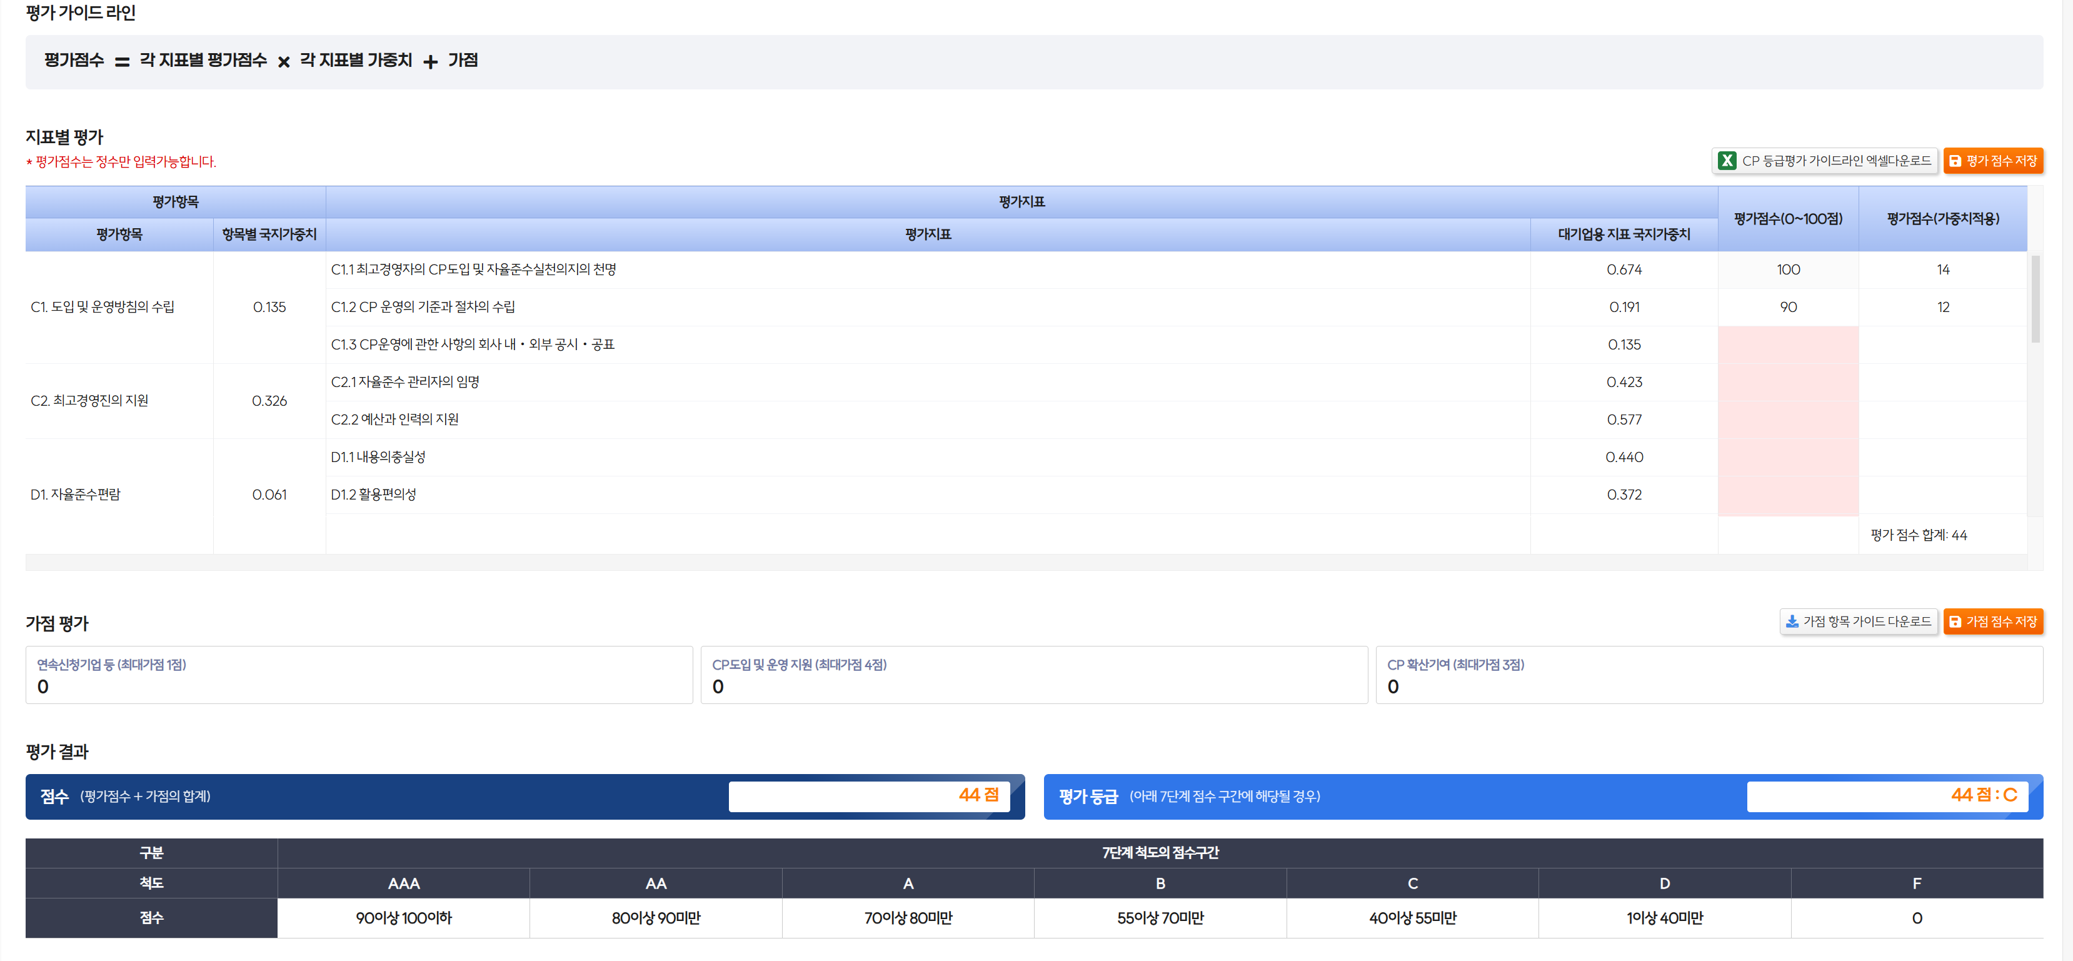
Task: Save bonus points with 가점 점수 저장
Action: (x=1992, y=621)
